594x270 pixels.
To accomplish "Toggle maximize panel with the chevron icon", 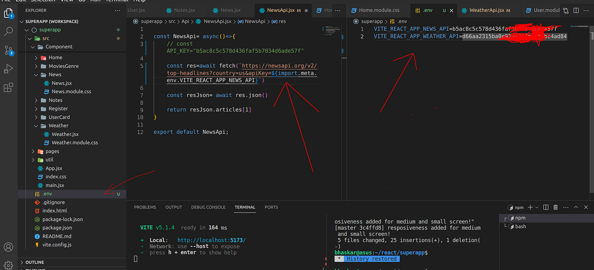I will tap(576, 207).
